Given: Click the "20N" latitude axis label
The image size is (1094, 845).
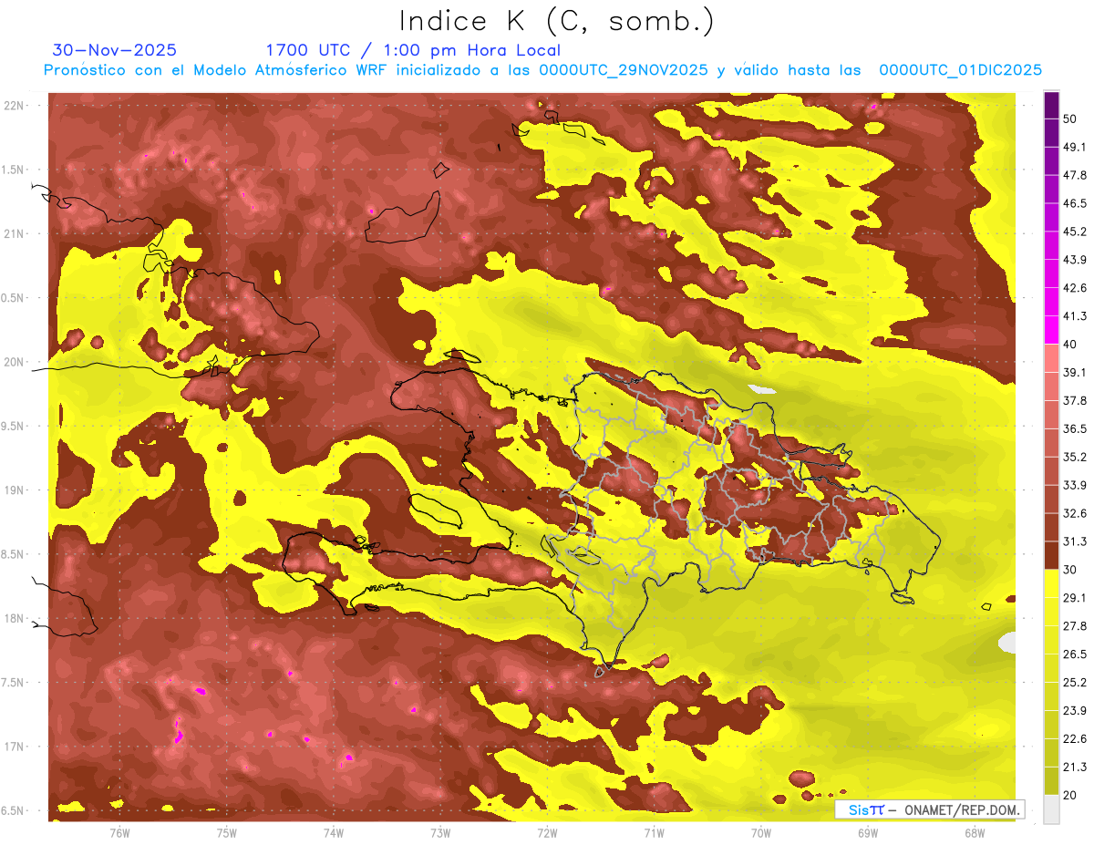Looking at the screenshot, I should 15,362.
